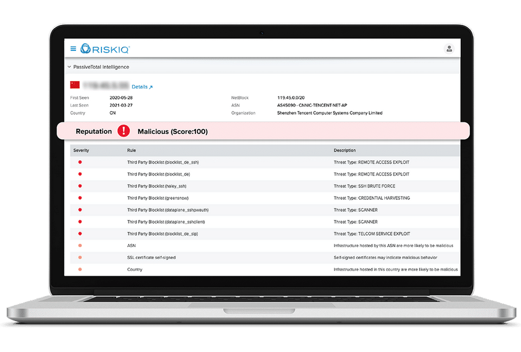This screenshot has width=521, height=352.
Task: Click the TELCOM SERVICE EXPLOIT threat description
Action: click(372, 234)
